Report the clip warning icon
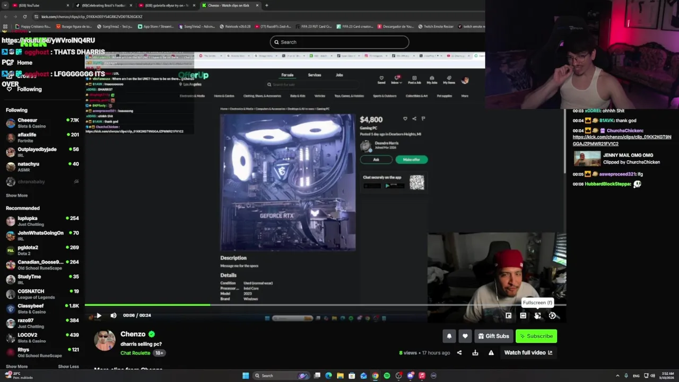 click(x=491, y=352)
